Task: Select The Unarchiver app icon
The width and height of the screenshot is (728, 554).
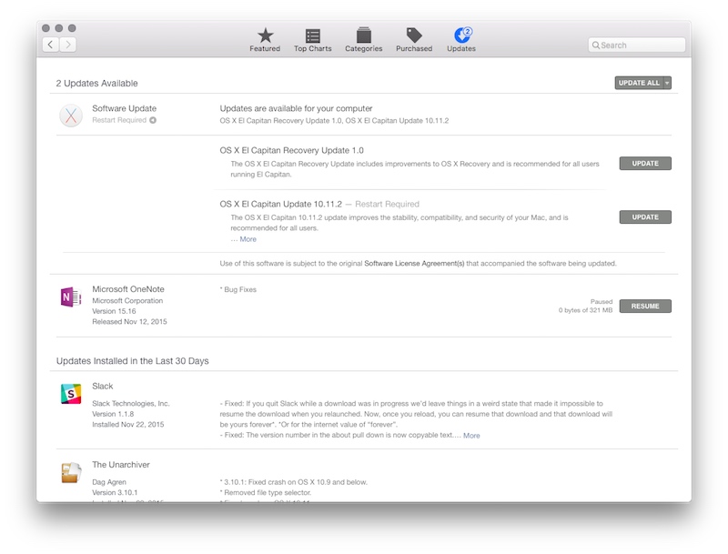Action: coord(70,472)
